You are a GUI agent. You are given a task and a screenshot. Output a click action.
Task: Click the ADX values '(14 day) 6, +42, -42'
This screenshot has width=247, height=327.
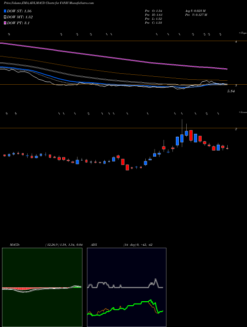pos(138,245)
